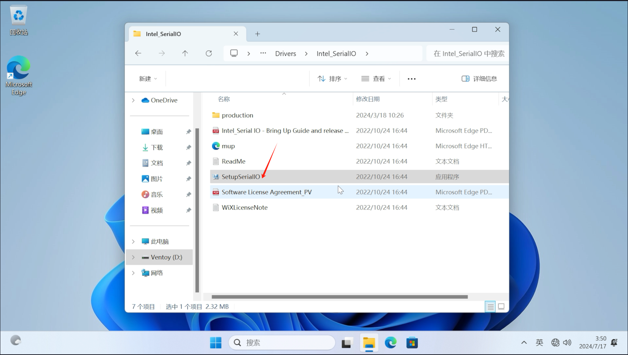Open OneDrive in navigation pane
The width and height of the screenshot is (628, 355).
pos(160,100)
